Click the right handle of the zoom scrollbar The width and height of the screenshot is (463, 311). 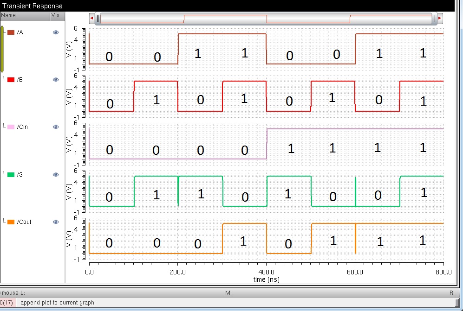pos(434,19)
